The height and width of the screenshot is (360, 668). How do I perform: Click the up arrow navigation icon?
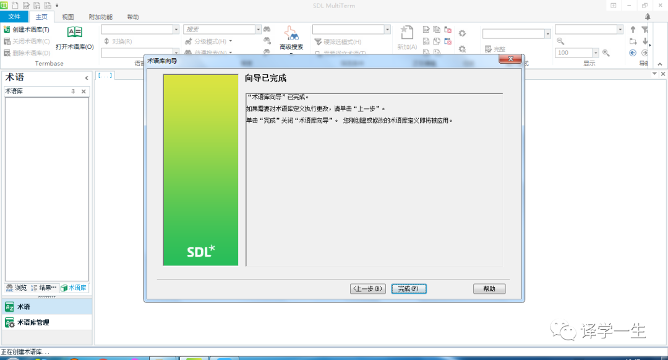(633, 30)
